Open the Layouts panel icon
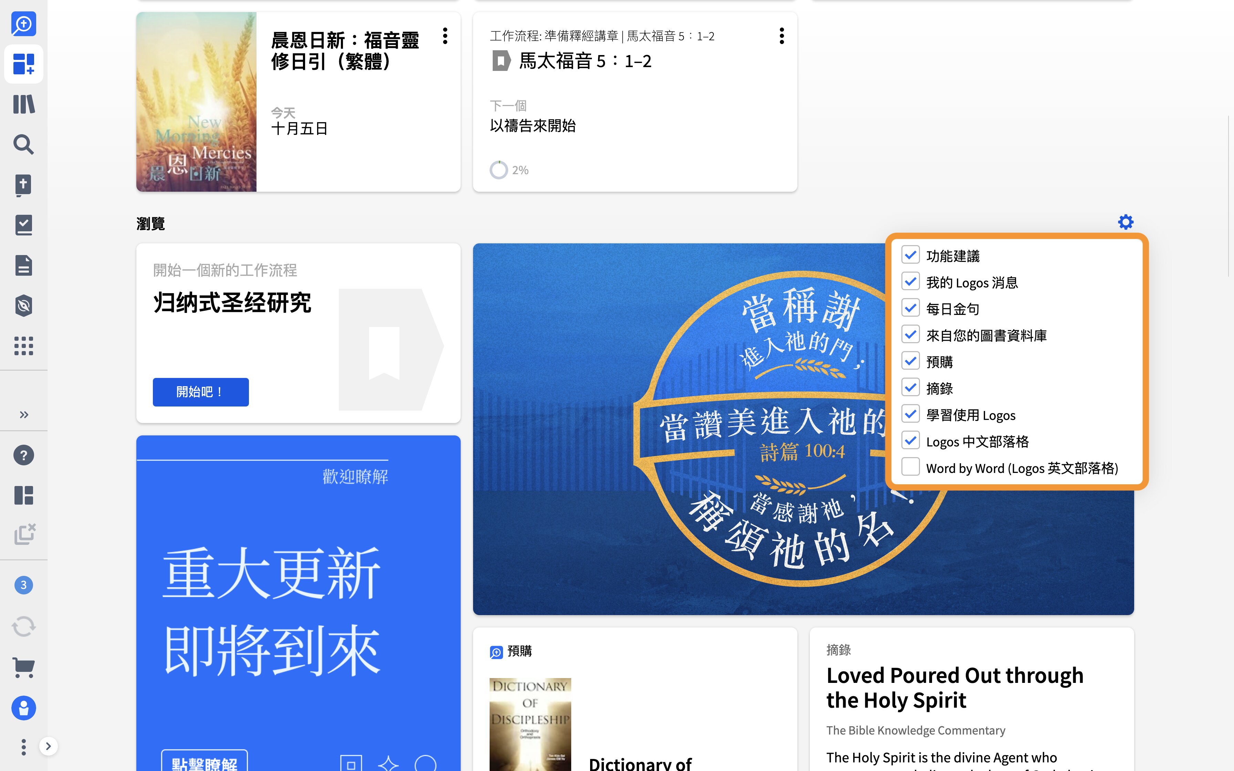The height and width of the screenshot is (771, 1234). pyautogui.click(x=23, y=495)
